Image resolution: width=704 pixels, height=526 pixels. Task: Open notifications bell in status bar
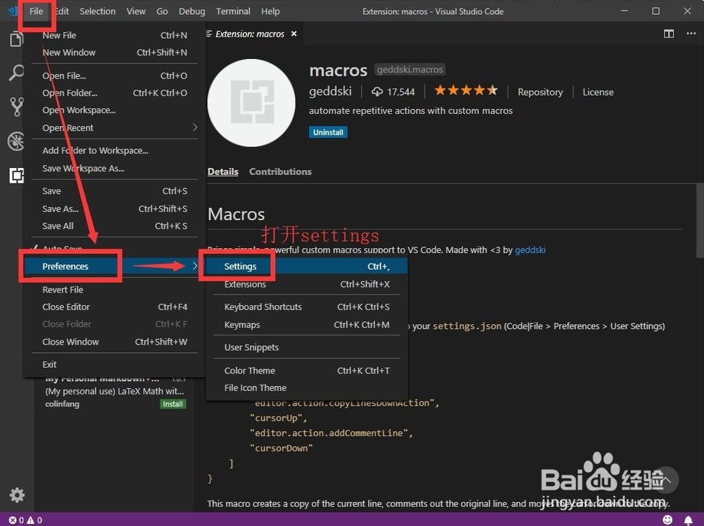point(688,520)
